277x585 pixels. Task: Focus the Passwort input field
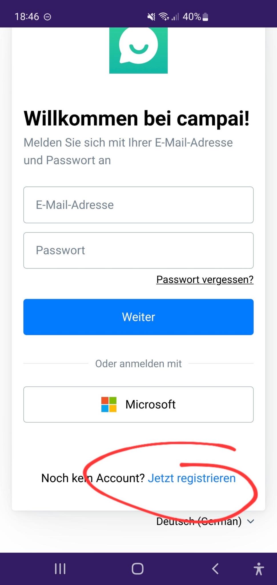138,251
